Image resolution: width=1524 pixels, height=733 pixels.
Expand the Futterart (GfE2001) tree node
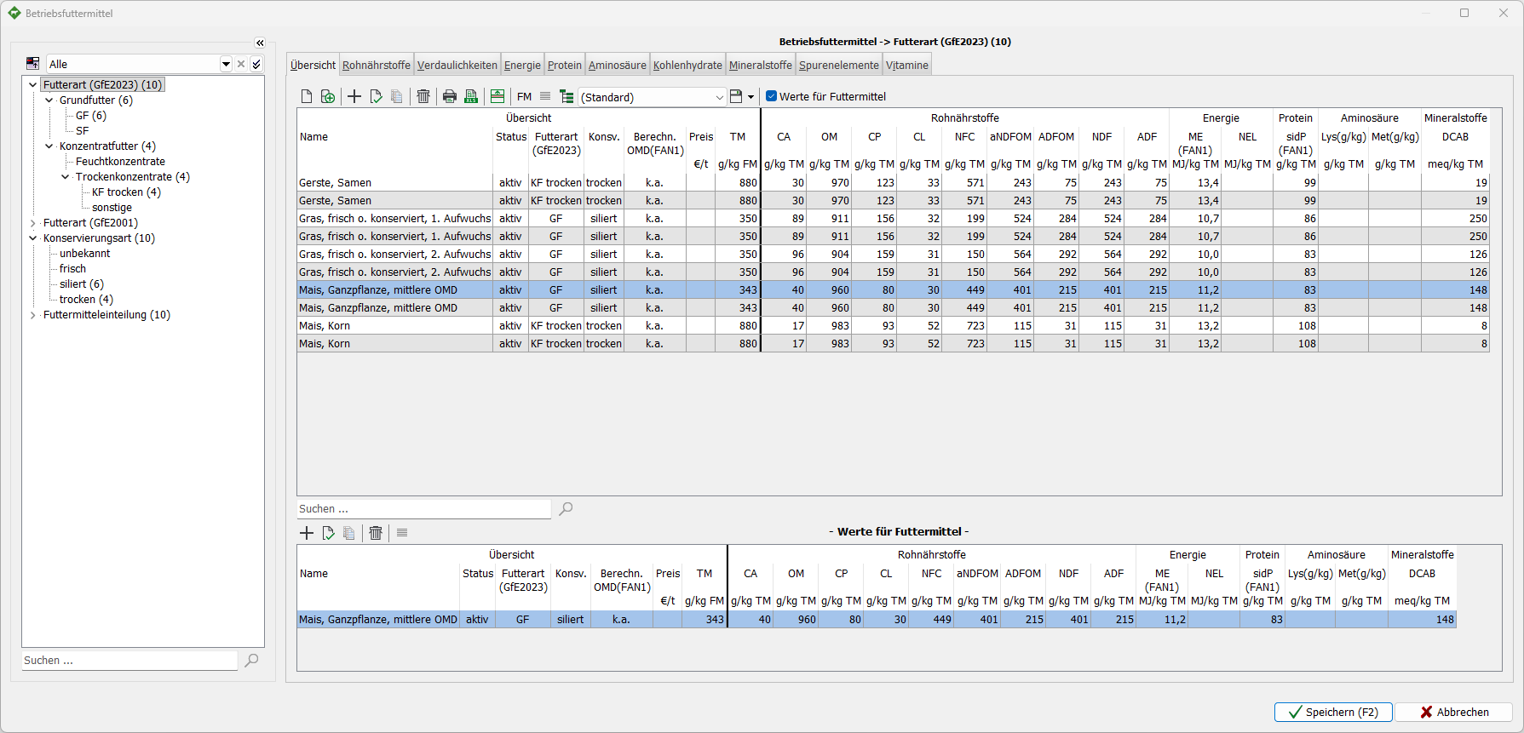(33, 223)
